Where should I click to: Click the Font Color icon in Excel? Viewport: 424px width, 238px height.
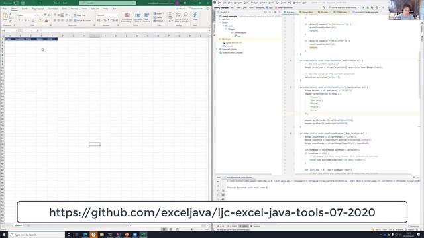46,20
